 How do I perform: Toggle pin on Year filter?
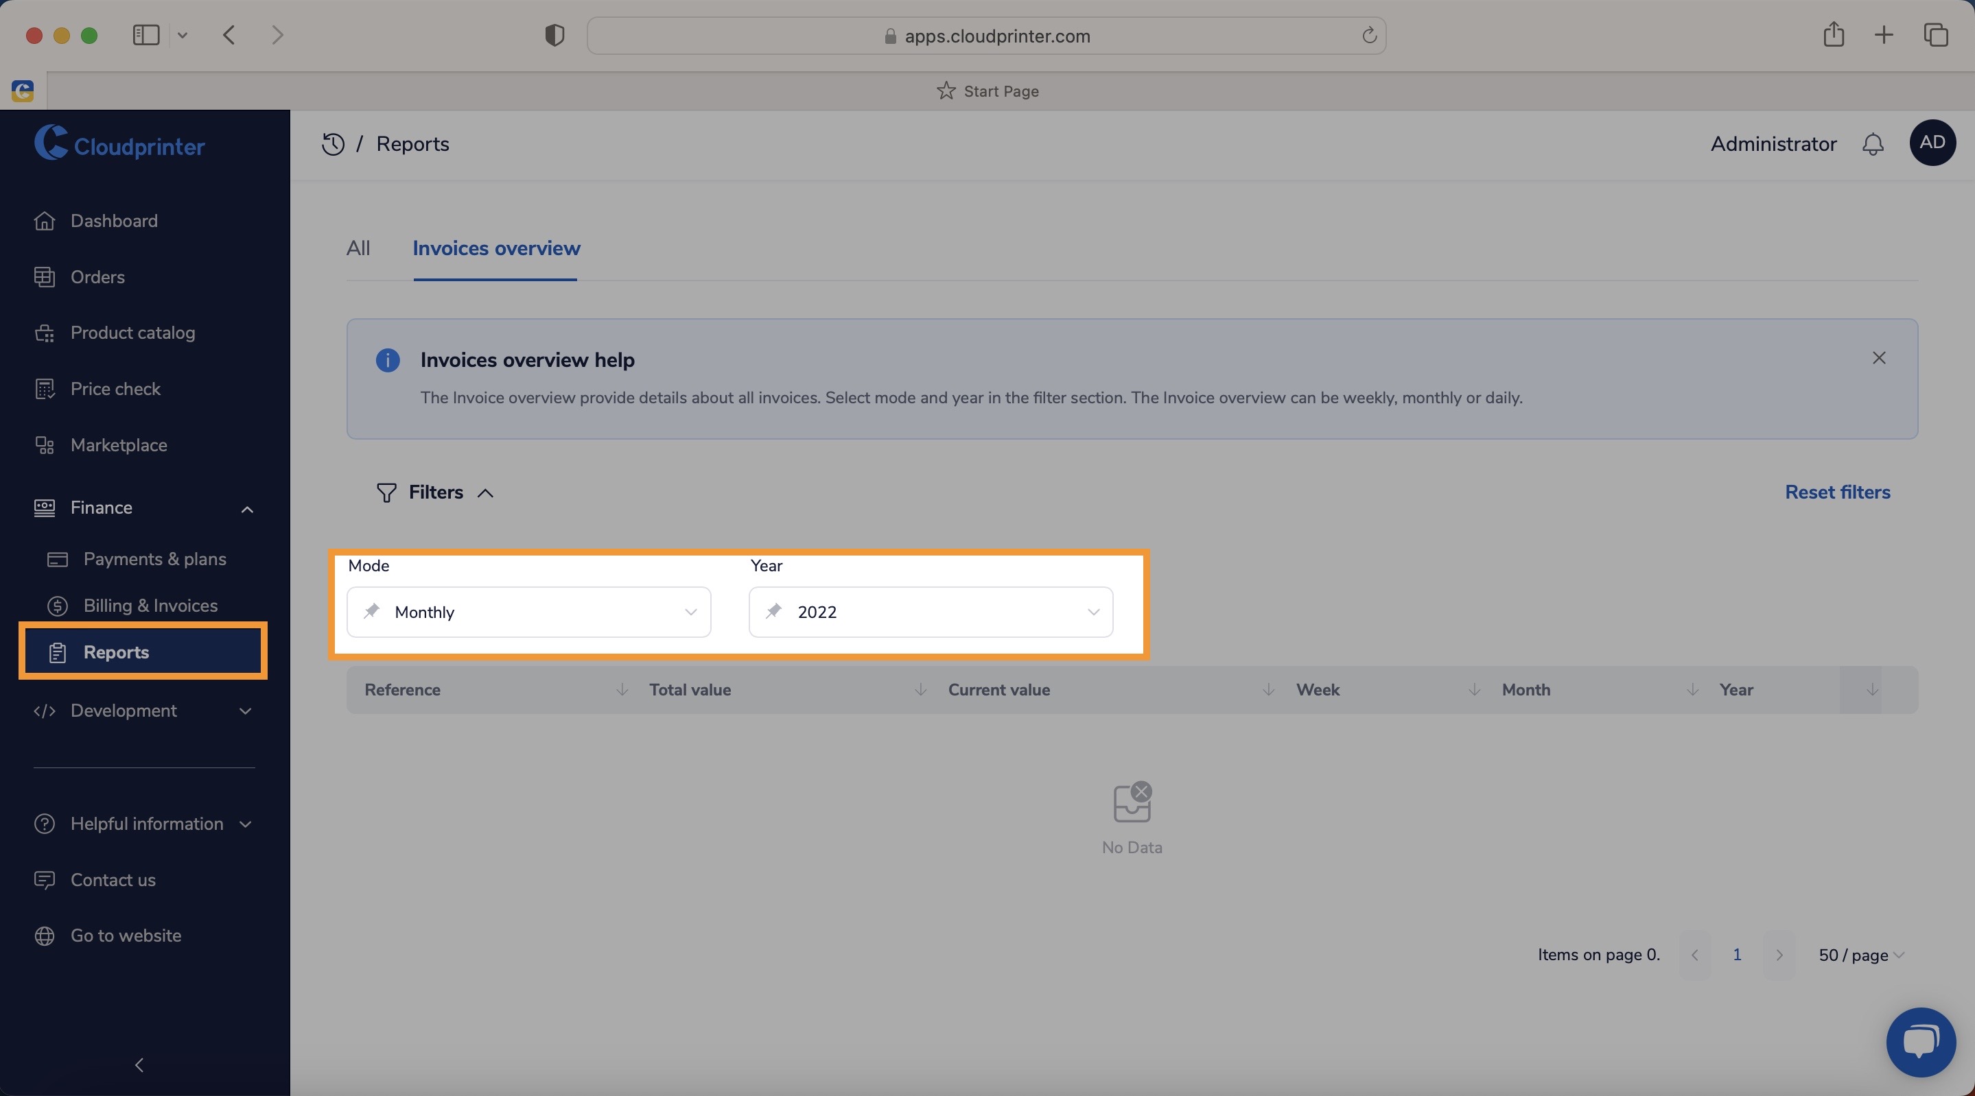pyautogui.click(x=773, y=611)
